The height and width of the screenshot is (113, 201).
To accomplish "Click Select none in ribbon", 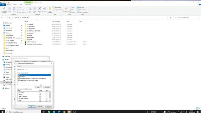I will pos(82,10).
